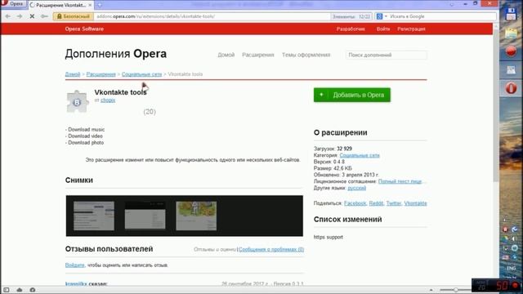
Task: Click the Opera Turbo status bar icon
Action: click(x=33, y=290)
